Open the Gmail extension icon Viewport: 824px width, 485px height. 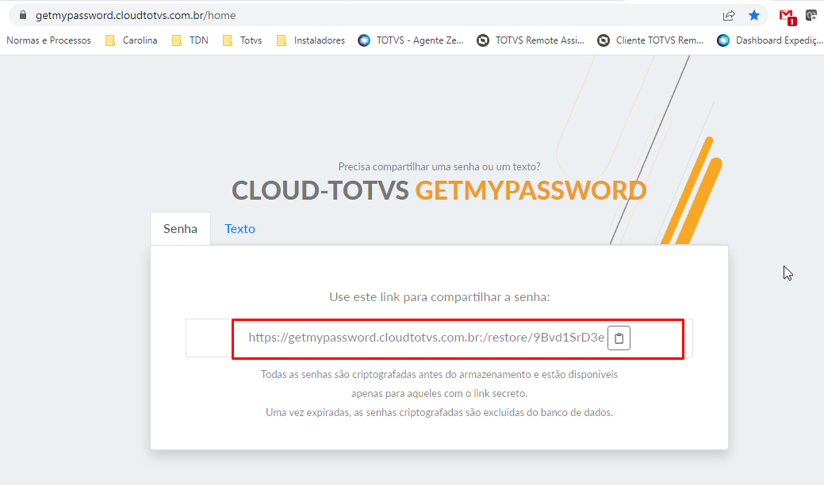point(788,17)
